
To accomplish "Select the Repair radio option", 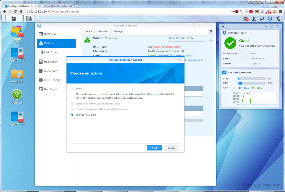I will tap(72, 89).
